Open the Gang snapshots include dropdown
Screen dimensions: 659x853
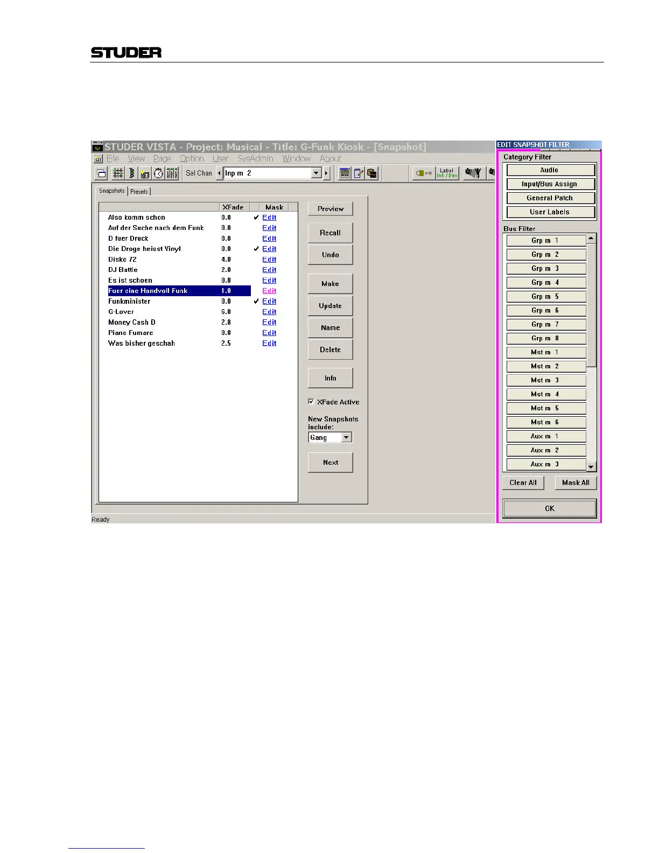pos(347,438)
